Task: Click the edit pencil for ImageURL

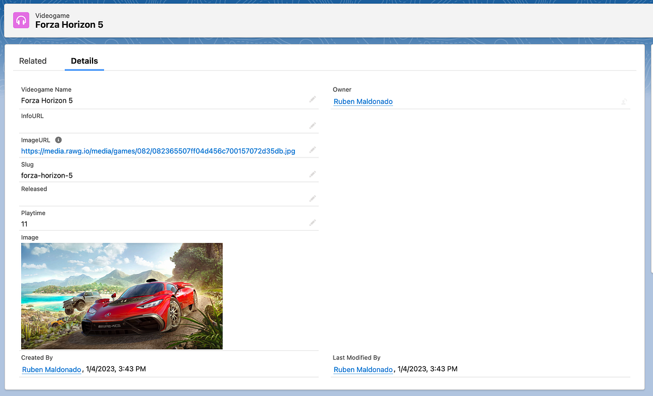Action: click(312, 150)
